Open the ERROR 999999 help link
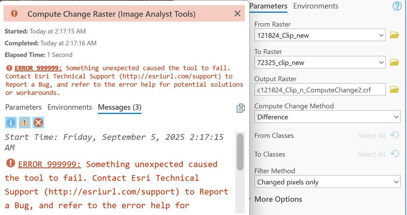This screenshot has width=407, height=215. (38, 68)
